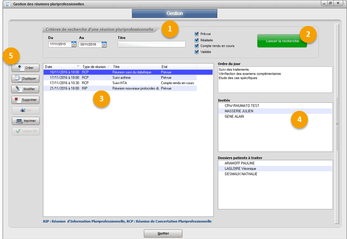Image resolution: width=347 pixels, height=239 pixels.
Task: Click the Supprimer button with red cross
Action: [25, 99]
